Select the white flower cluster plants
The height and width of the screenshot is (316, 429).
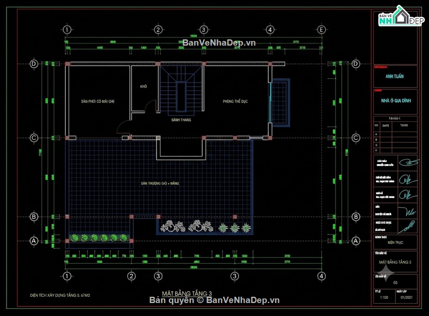tap(186, 226)
